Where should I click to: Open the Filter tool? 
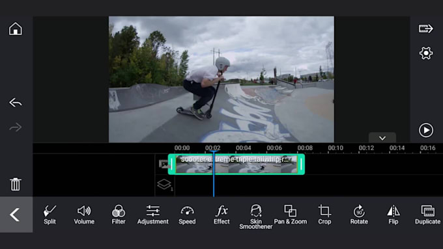(119, 215)
